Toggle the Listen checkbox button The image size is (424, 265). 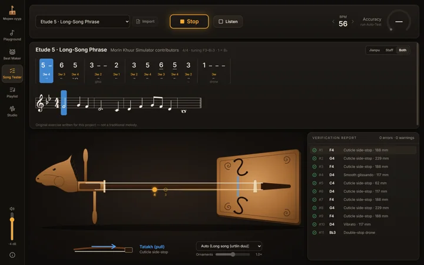(228, 22)
